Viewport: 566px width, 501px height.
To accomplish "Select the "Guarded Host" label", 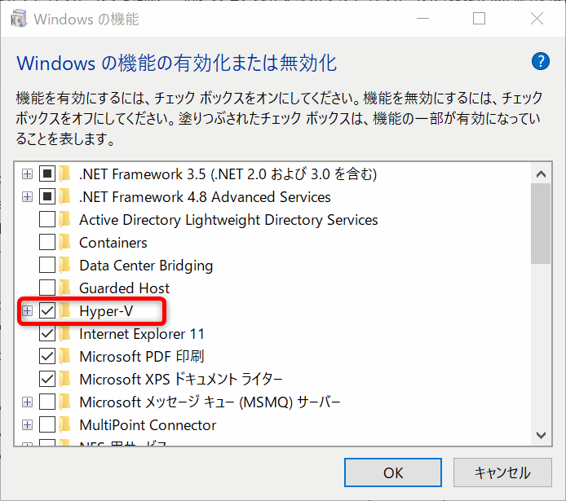I will (x=124, y=288).
